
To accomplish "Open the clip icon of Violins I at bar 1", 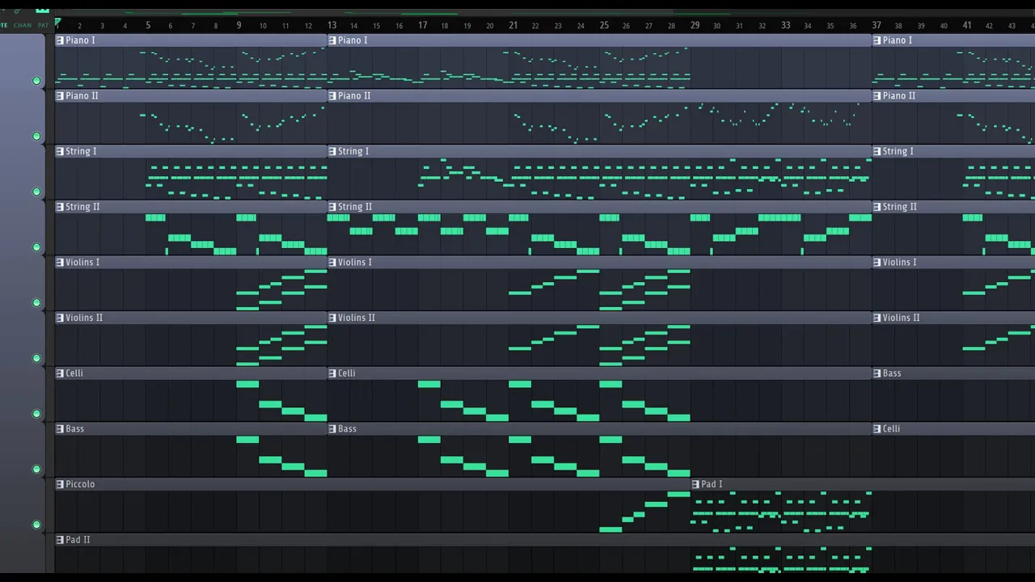I will 60,263.
